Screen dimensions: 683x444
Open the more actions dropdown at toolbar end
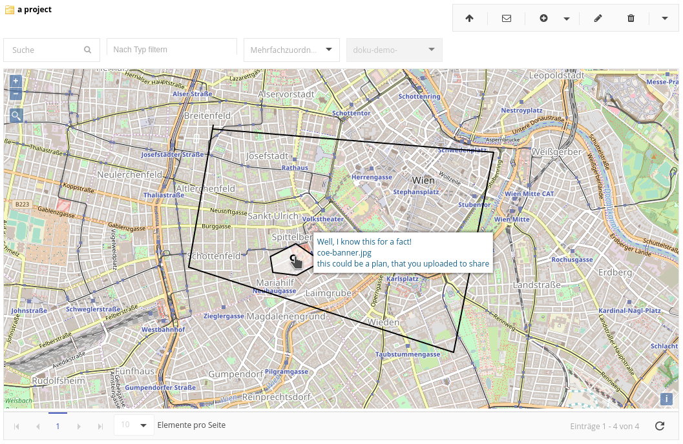[x=665, y=19]
